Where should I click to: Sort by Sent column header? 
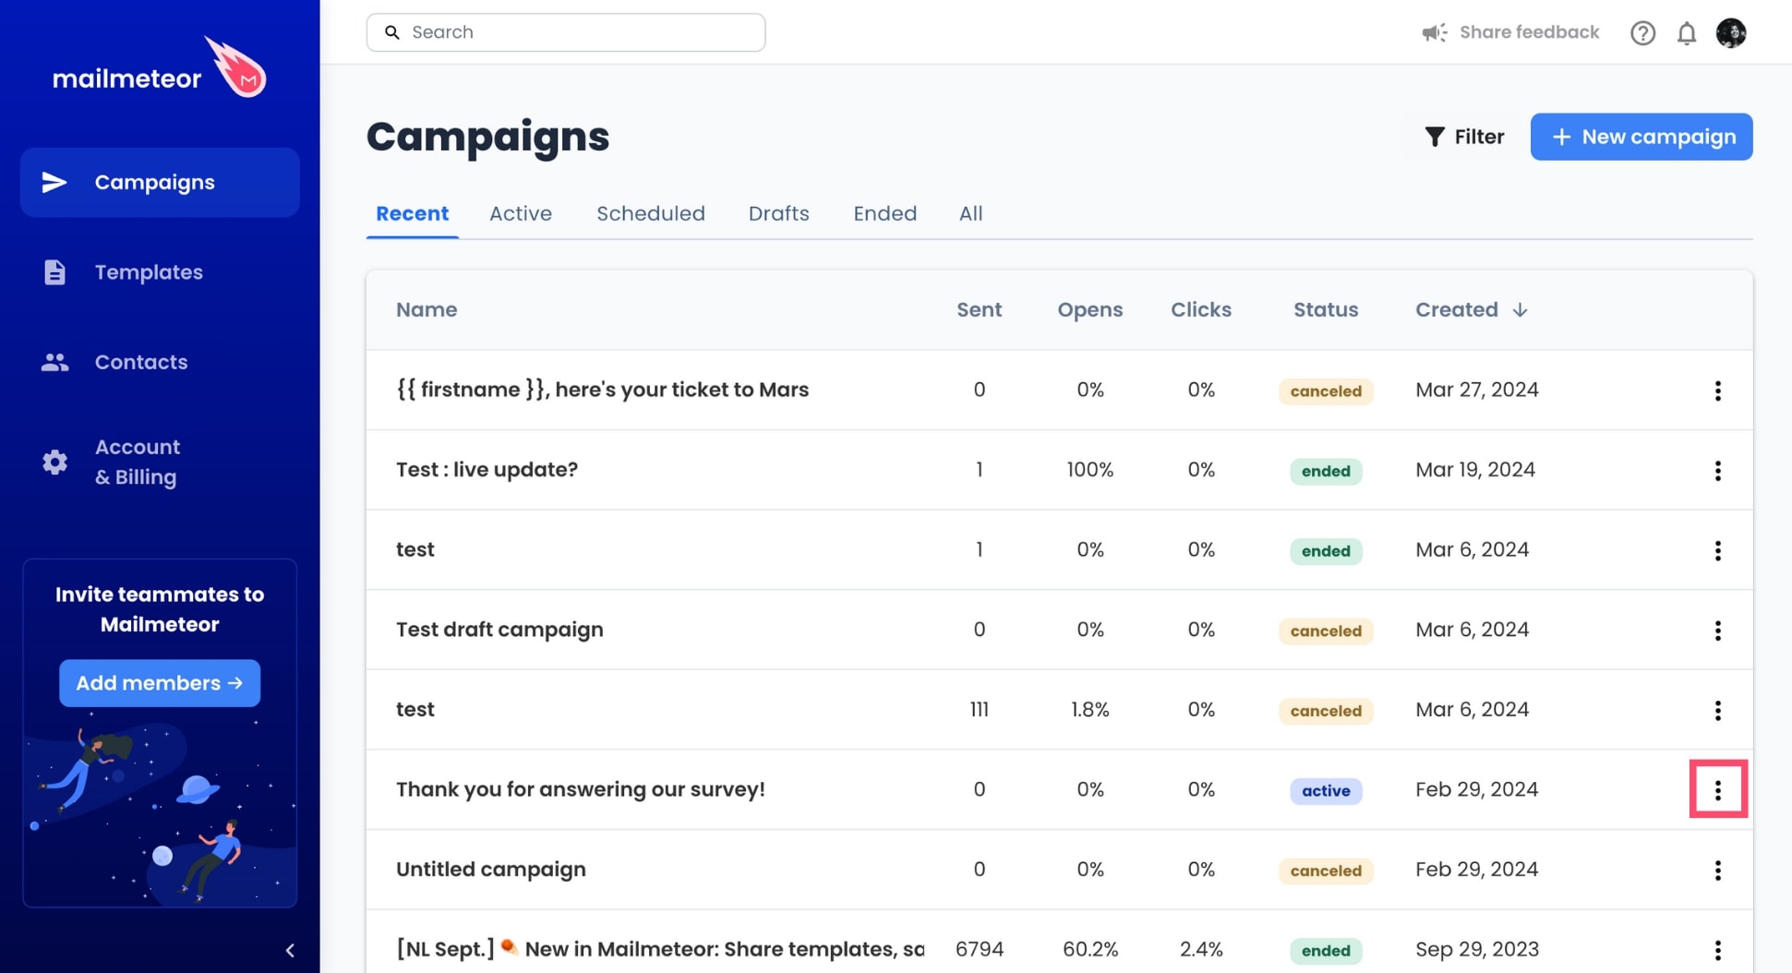[x=979, y=310]
